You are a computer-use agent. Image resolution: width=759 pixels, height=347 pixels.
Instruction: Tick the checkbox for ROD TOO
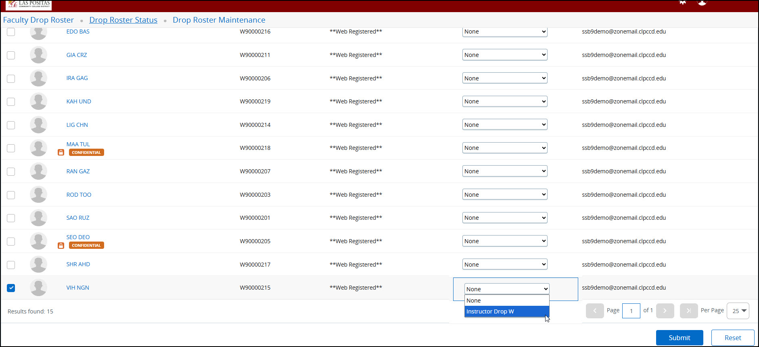pyautogui.click(x=11, y=195)
